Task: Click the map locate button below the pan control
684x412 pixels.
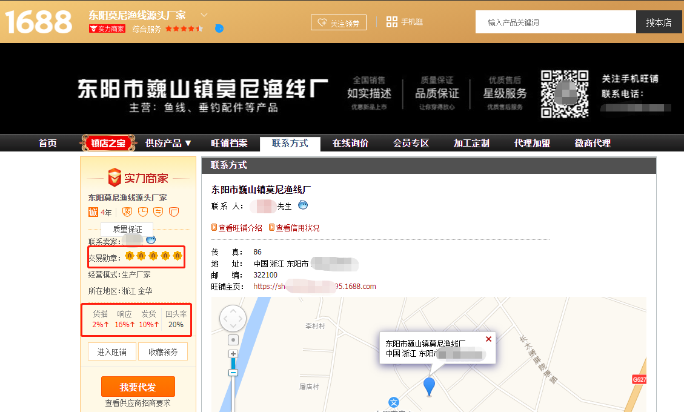Action: [233, 340]
